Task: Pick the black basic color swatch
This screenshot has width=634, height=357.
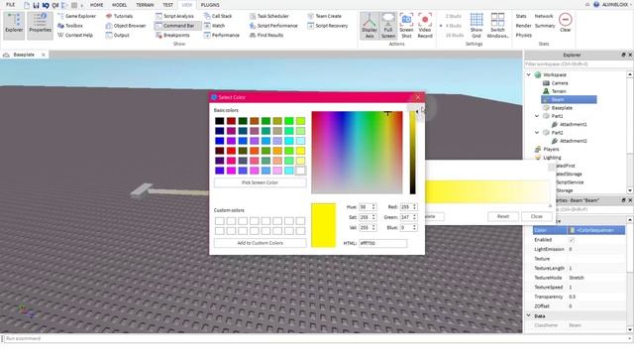Action: tap(220, 121)
